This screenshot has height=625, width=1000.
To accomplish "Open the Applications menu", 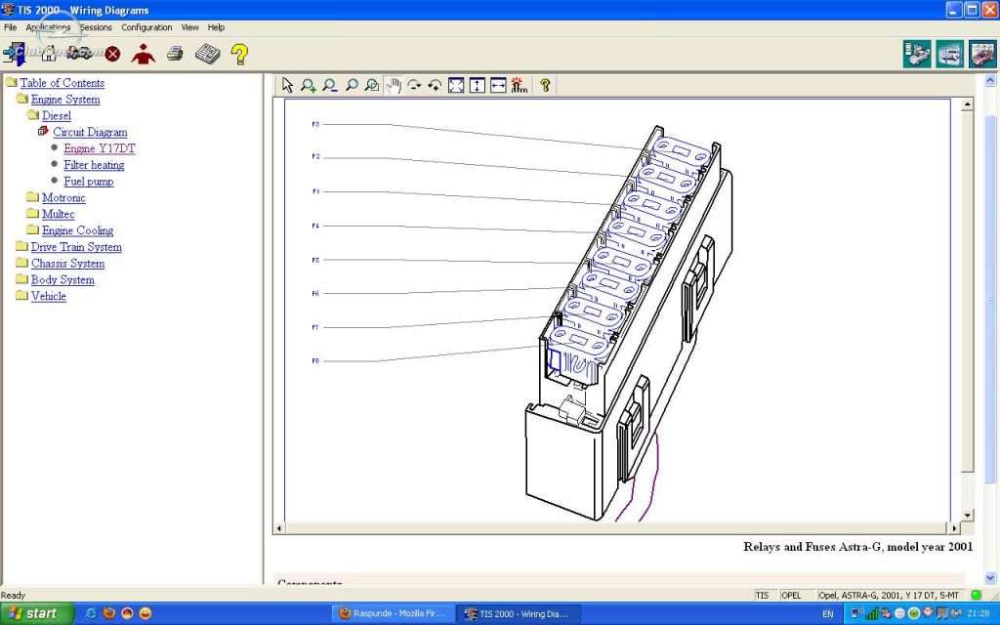I will tap(48, 27).
